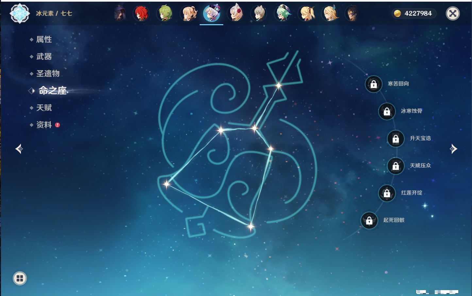Open the 圣遗物 artifacts tab
This screenshot has height=296, width=472.
coord(48,74)
